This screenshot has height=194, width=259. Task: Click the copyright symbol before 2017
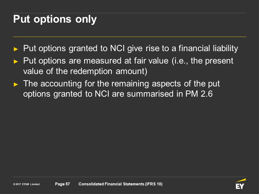14,185
